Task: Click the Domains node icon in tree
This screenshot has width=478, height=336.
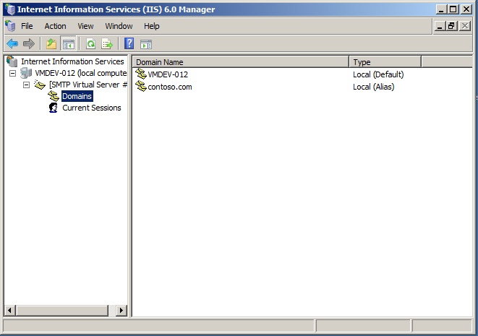Action: coord(54,96)
